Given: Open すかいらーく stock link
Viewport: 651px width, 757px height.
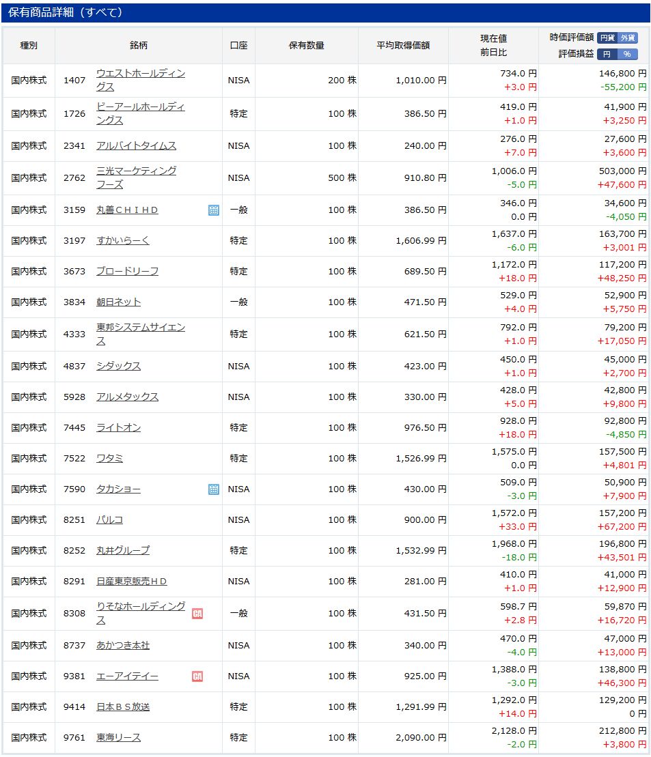Looking at the screenshot, I should pos(123,240).
